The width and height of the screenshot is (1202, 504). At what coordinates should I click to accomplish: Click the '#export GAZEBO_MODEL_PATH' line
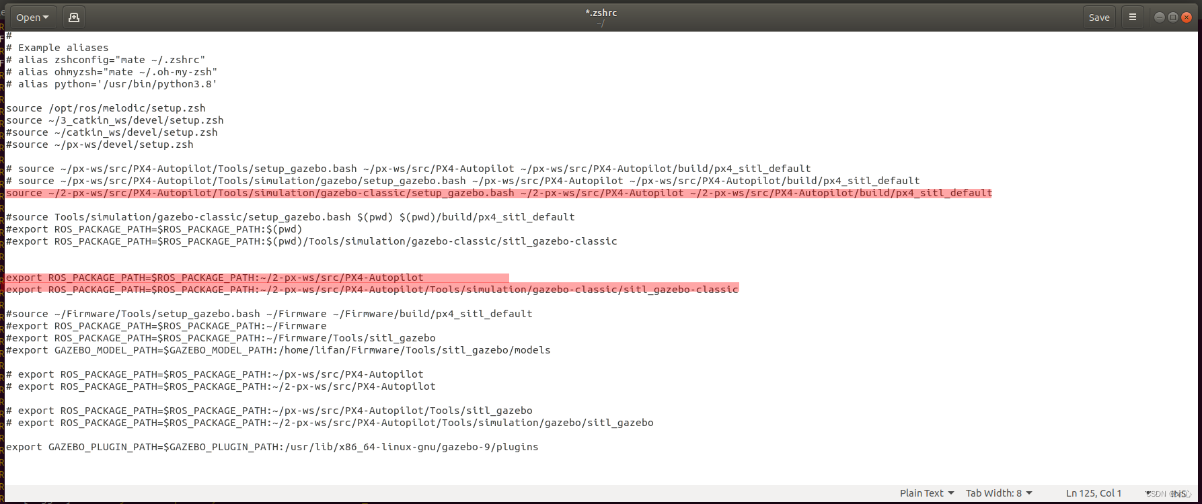[278, 350]
